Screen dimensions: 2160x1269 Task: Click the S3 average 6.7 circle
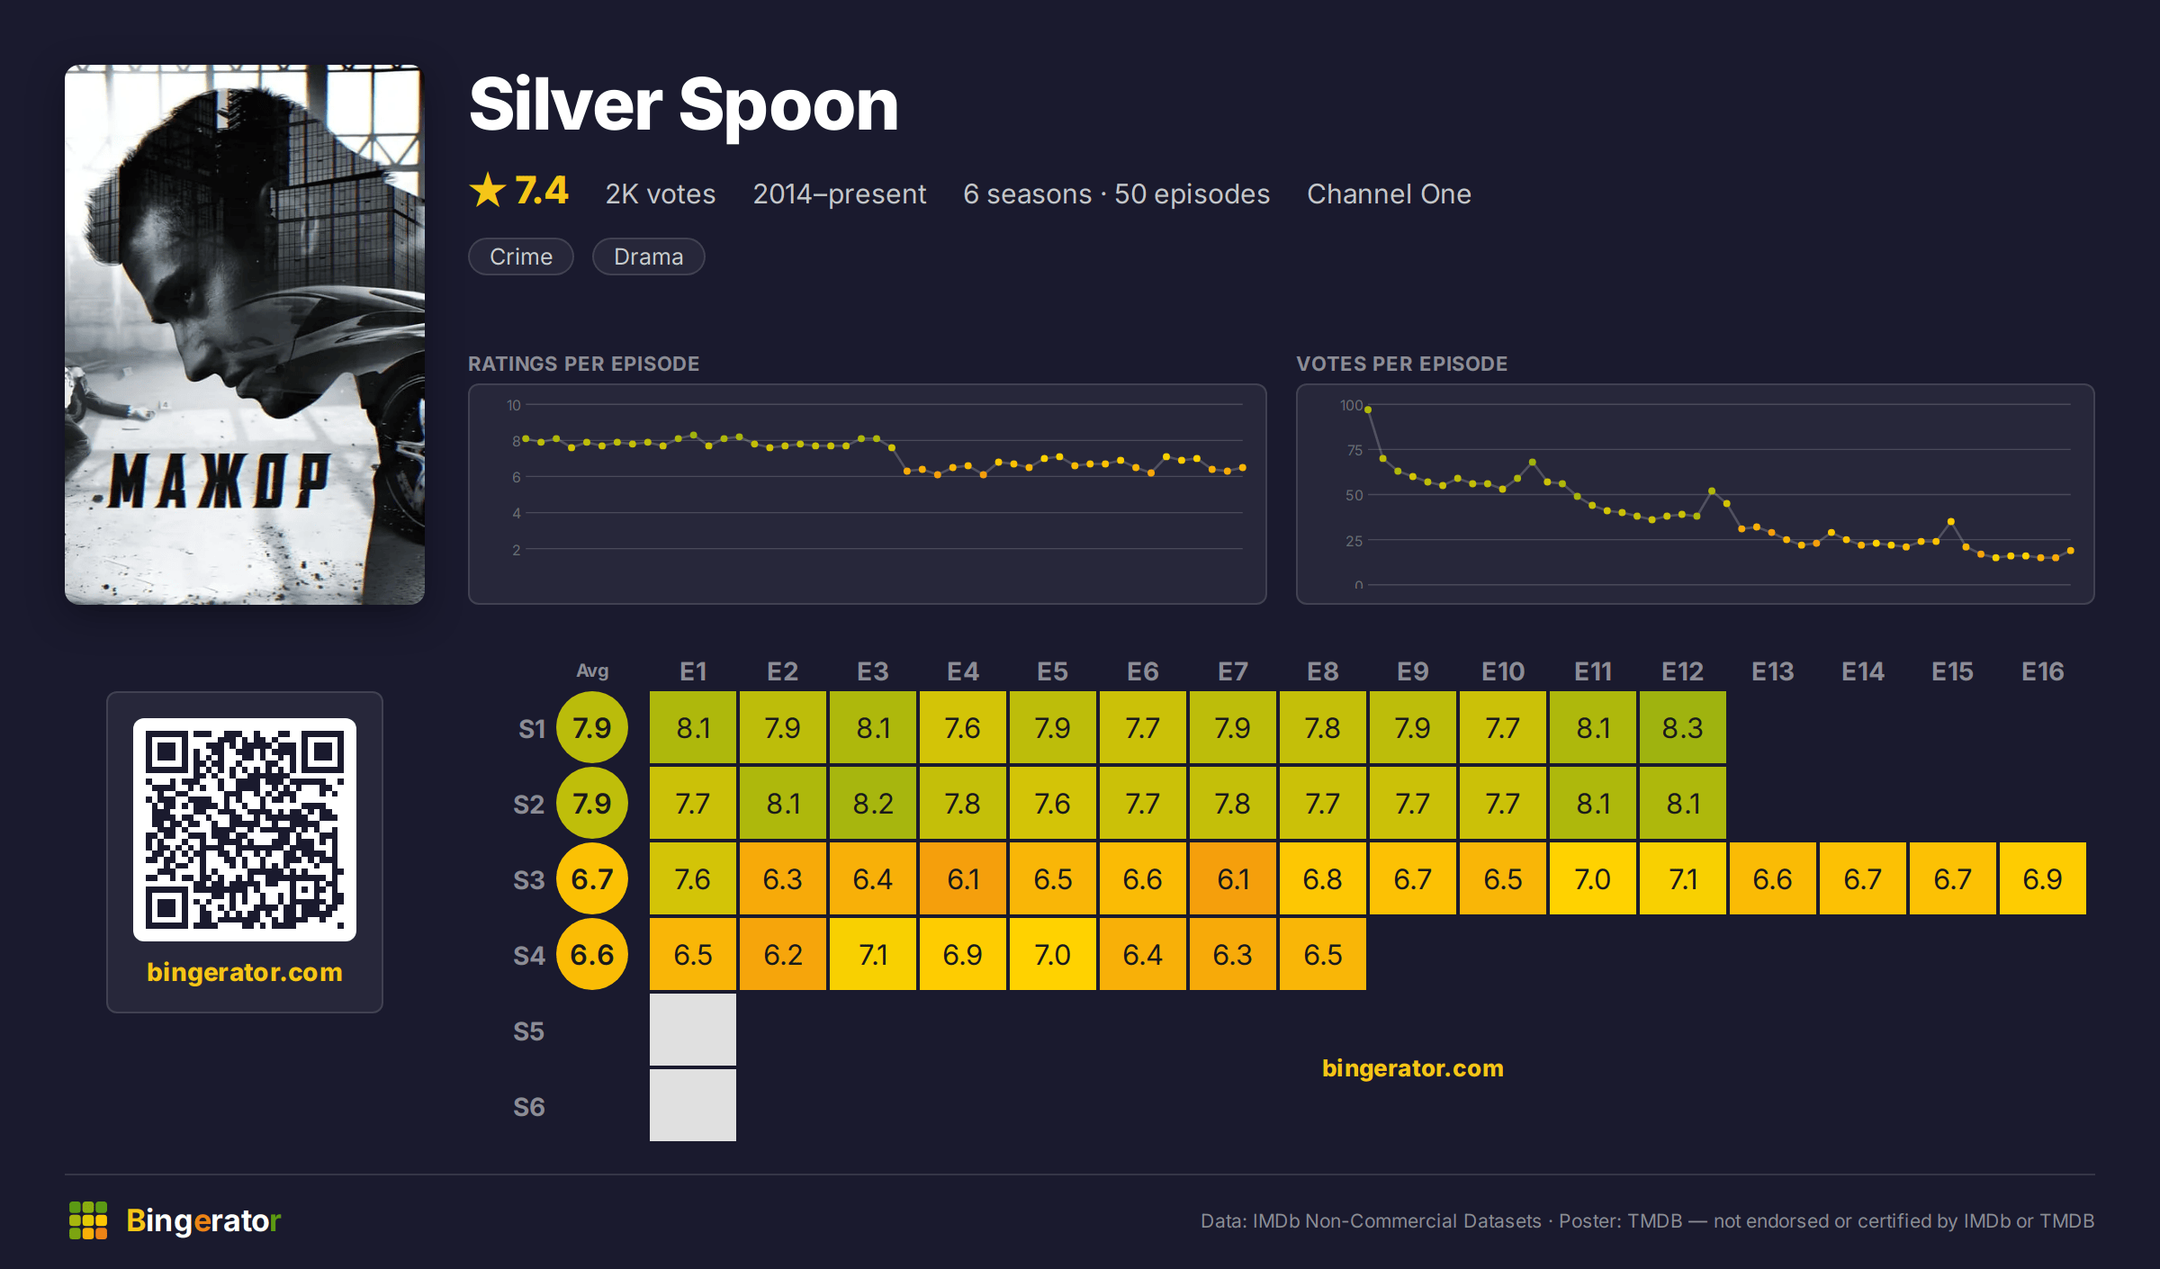[591, 878]
